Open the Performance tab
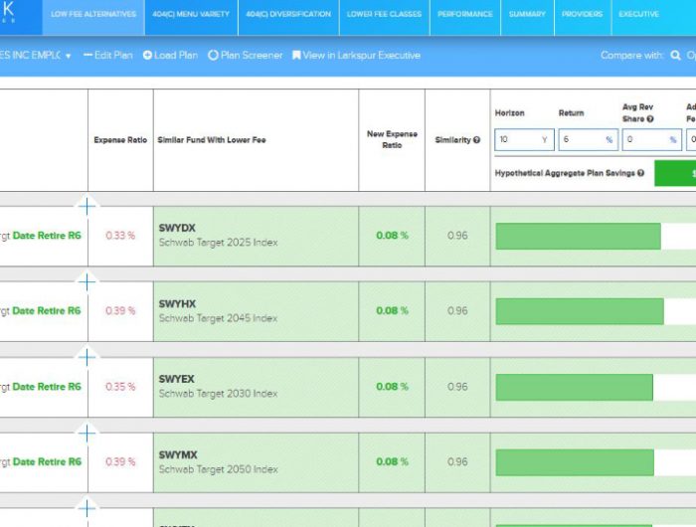 (464, 14)
